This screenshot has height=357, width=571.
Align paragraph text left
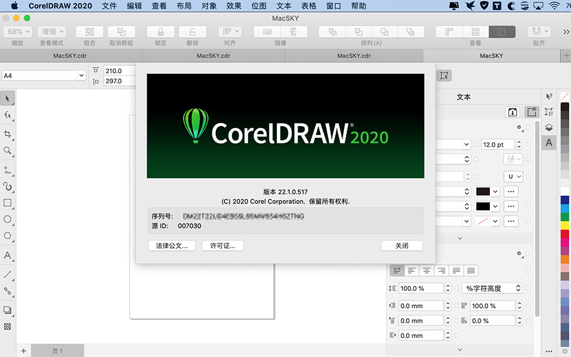412,270
